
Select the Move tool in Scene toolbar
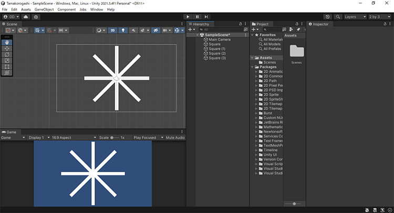click(x=7, y=48)
